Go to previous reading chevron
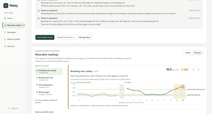 pos(193,69)
